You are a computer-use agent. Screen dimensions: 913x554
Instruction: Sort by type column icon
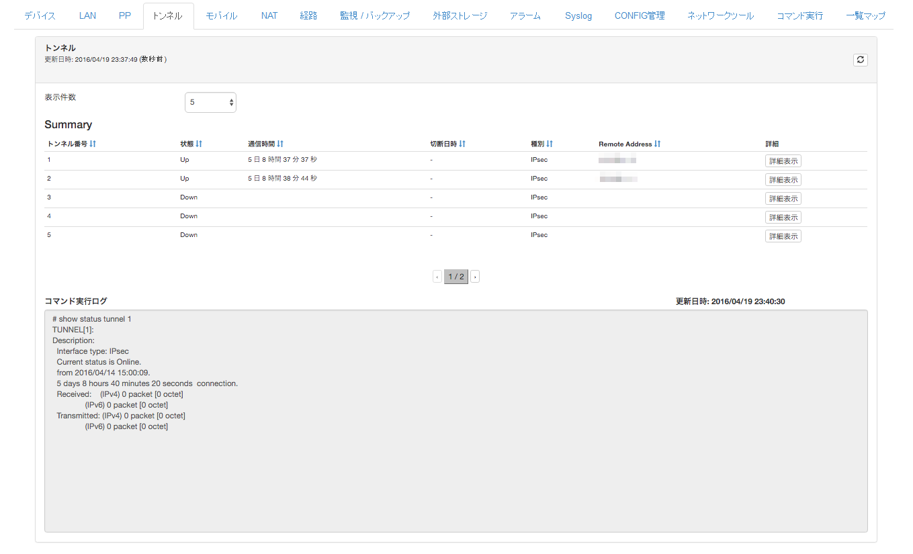coord(550,144)
